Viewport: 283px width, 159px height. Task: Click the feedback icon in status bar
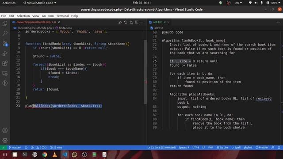[273, 148]
